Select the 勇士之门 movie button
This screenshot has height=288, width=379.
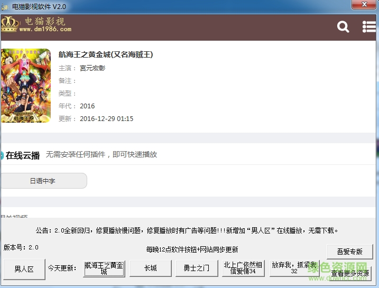[x=197, y=268]
